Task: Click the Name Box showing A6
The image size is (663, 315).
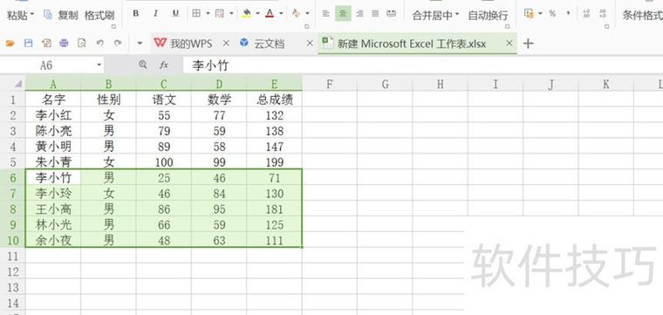Action: [x=47, y=65]
